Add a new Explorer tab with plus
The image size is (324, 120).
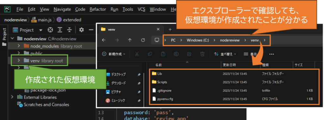[170, 29]
